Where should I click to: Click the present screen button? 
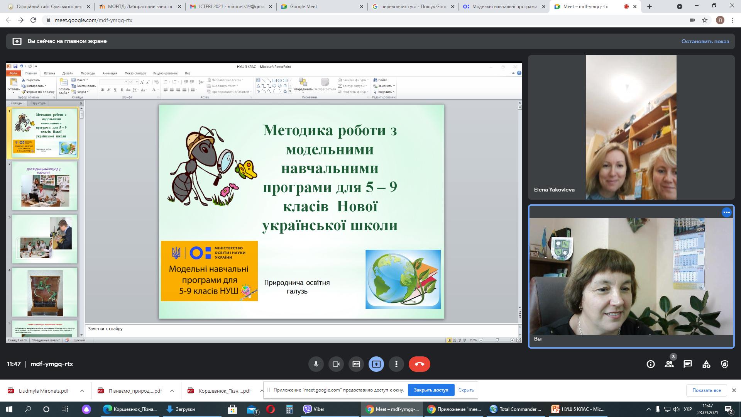pyautogui.click(x=376, y=364)
